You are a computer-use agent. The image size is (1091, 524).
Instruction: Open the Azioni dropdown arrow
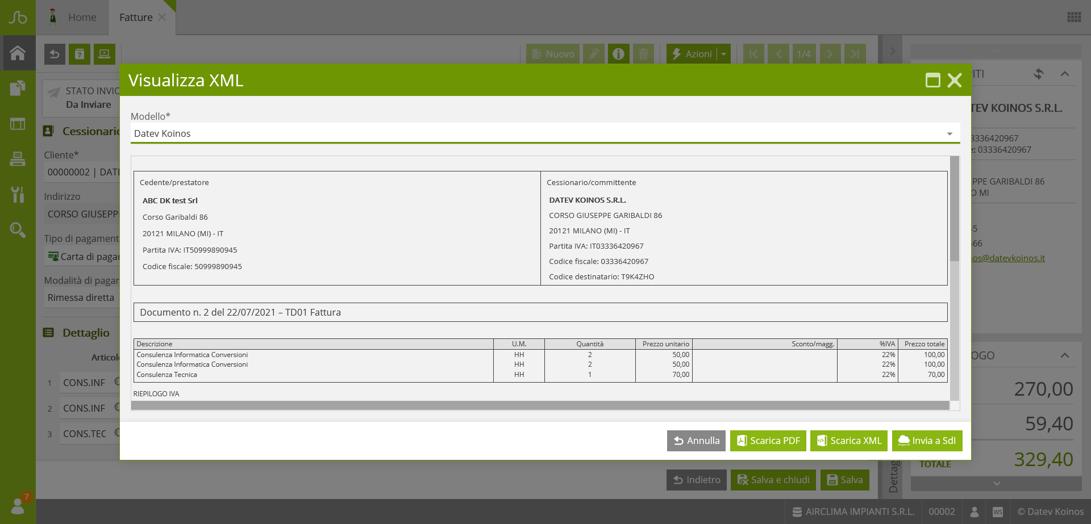pyautogui.click(x=723, y=54)
